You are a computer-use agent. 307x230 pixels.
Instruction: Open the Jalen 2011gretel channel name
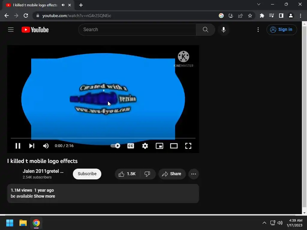click(43, 171)
